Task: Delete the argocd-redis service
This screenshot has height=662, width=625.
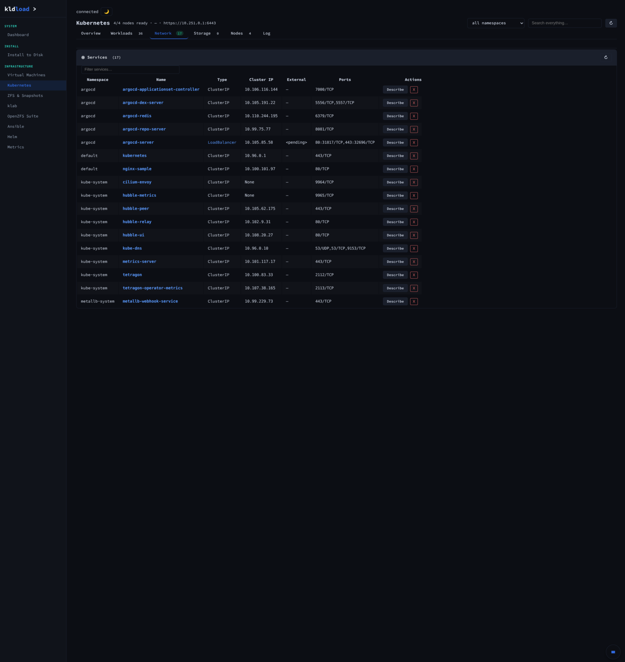Action: [414, 116]
